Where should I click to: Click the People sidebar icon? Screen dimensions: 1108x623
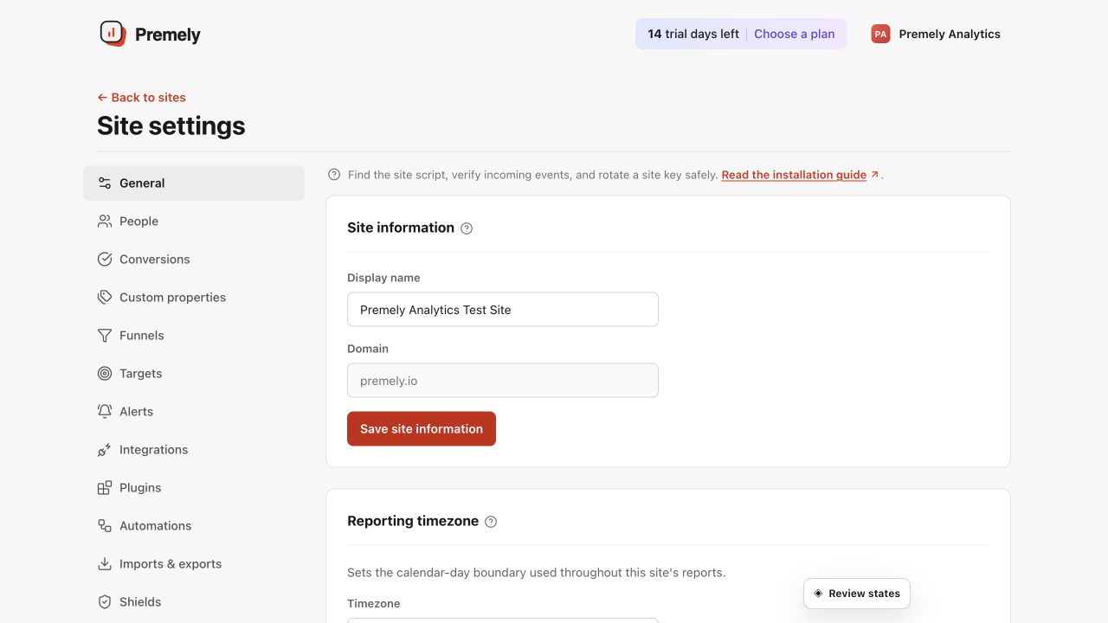[x=105, y=222]
